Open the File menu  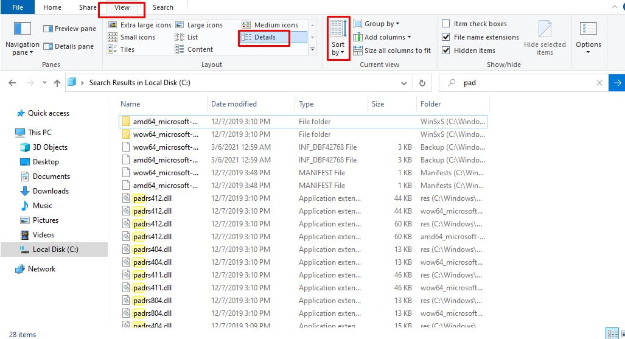point(18,7)
